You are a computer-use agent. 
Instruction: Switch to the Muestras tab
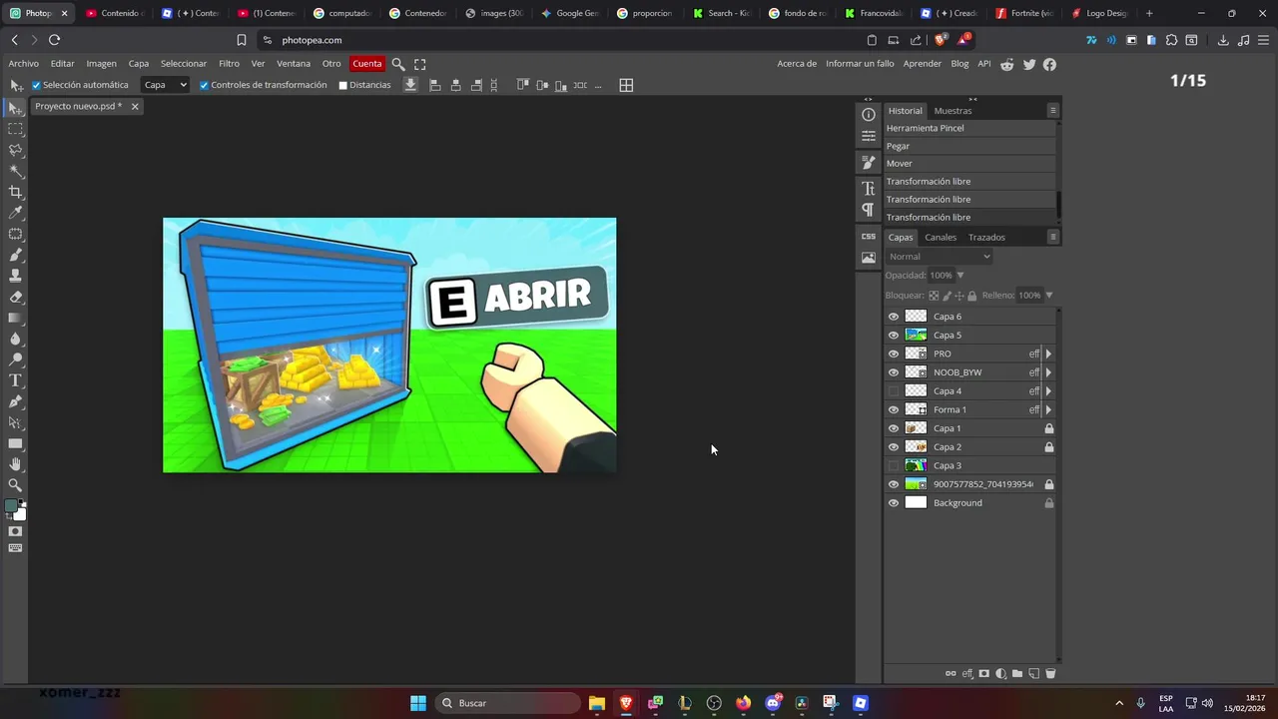pyautogui.click(x=953, y=111)
